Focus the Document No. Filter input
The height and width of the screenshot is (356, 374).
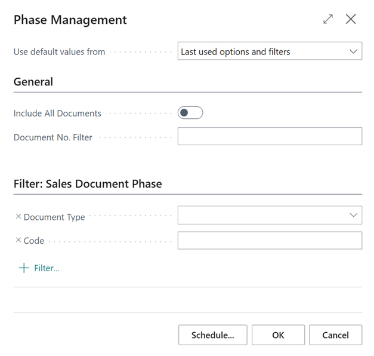[270, 136]
